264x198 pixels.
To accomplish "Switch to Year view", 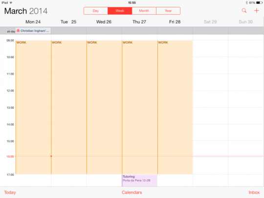I will click(x=168, y=11).
